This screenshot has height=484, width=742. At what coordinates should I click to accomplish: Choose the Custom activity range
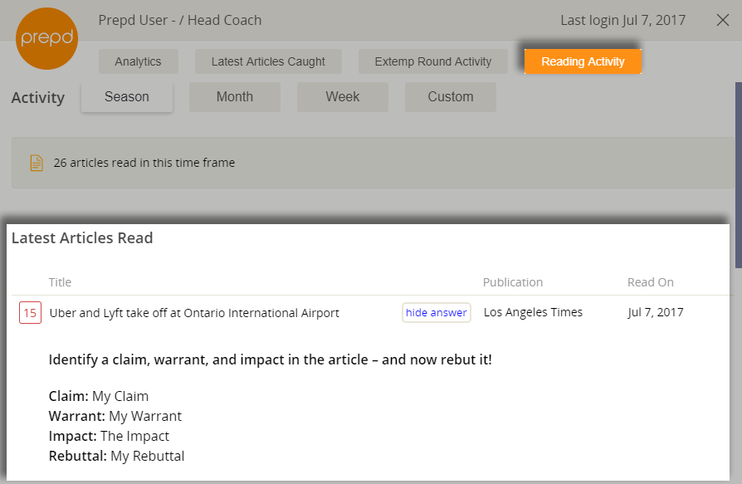tap(451, 97)
